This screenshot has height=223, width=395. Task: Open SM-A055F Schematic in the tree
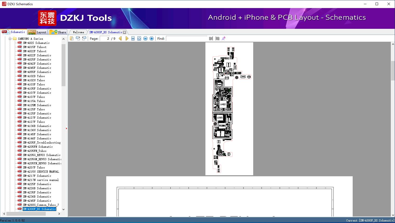point(37,72)
